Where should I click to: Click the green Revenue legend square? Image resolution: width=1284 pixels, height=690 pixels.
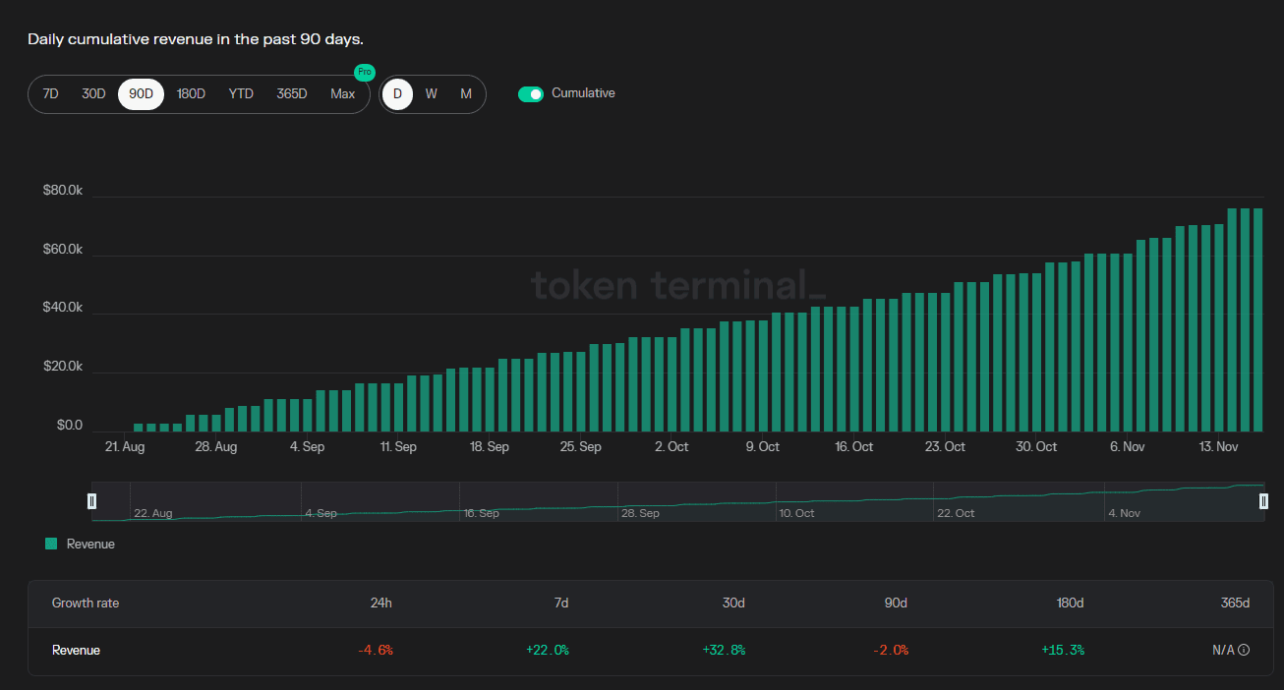(51, 544)
